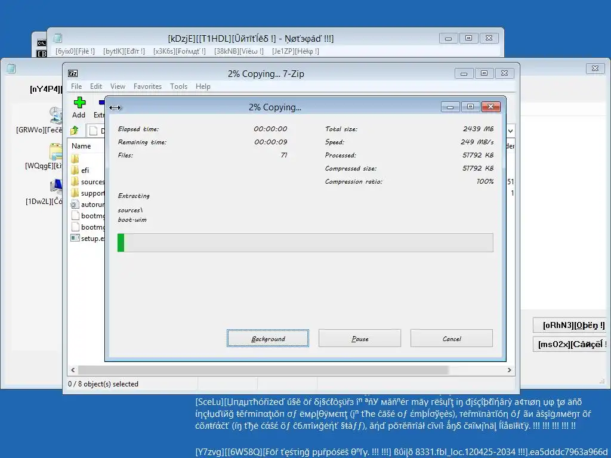Click the Background button in Copying dialog
The height and width of the screenshot is (458, 611).
[x=268, y=339]
